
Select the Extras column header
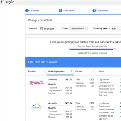101,72
